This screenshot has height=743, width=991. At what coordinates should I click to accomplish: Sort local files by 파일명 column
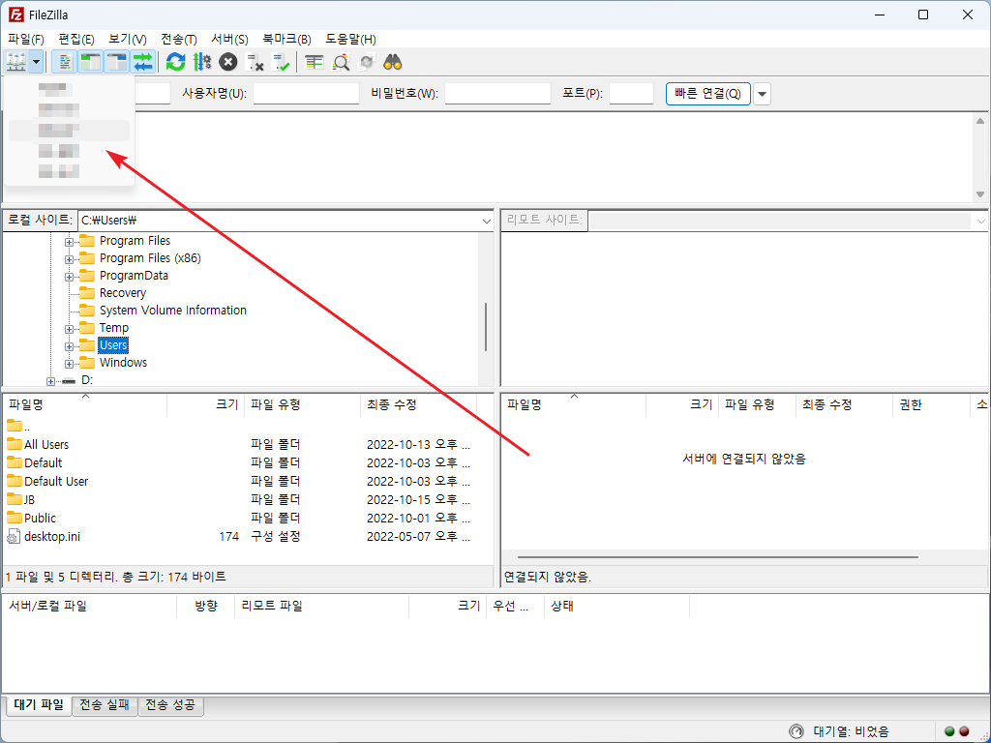tap(85, 404)
